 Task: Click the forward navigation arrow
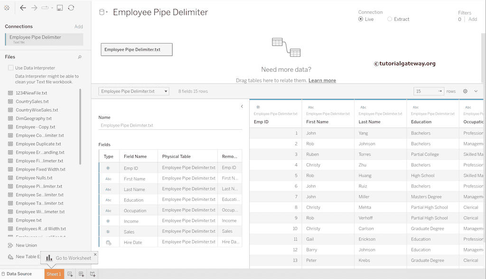[x=34, y=8]
